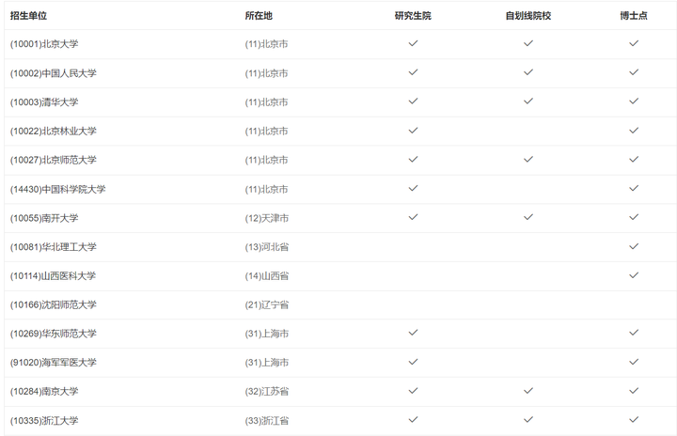Viewport: 677px width, 436px height.
Task: Click 华北理工大学 博士点 checkmark
Action: point(634,246)
